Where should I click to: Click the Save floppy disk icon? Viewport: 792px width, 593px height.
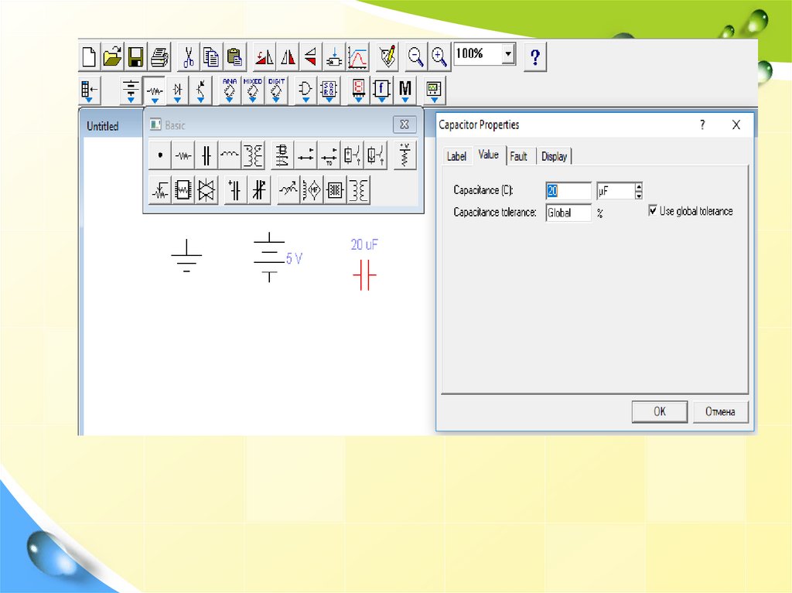pyautogui.click(x=136, y=57)
